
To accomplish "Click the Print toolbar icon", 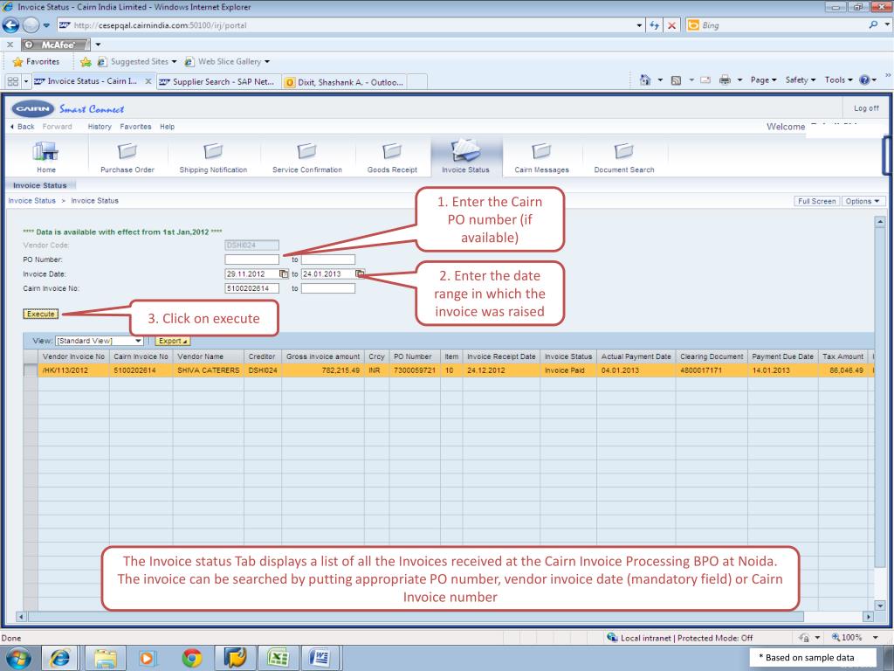I will tap(725, 80).
